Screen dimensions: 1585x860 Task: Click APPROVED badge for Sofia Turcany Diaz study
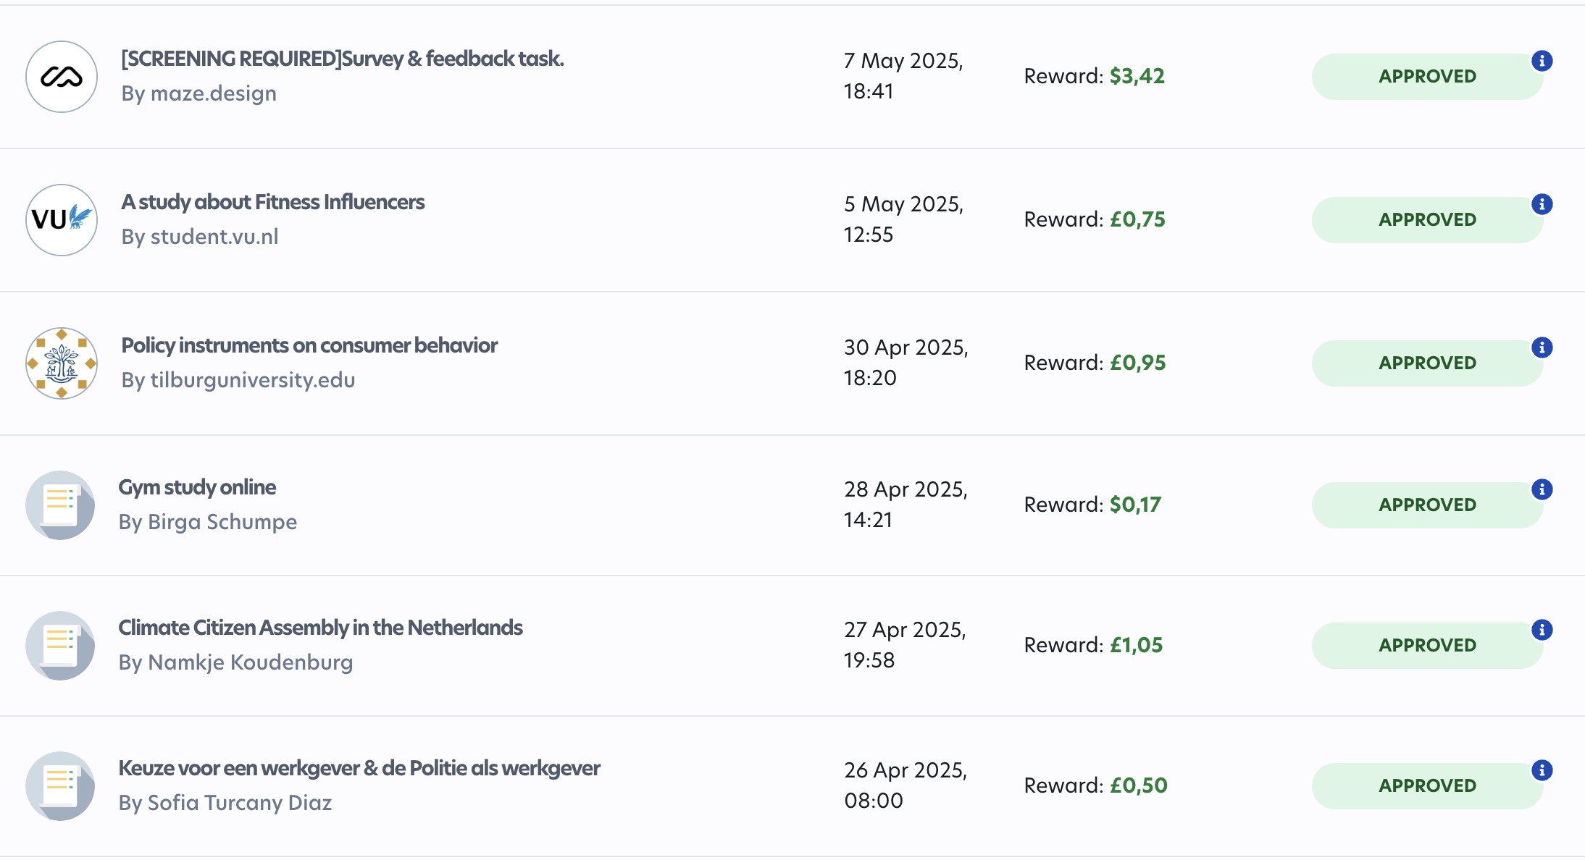pos(1427,786)
